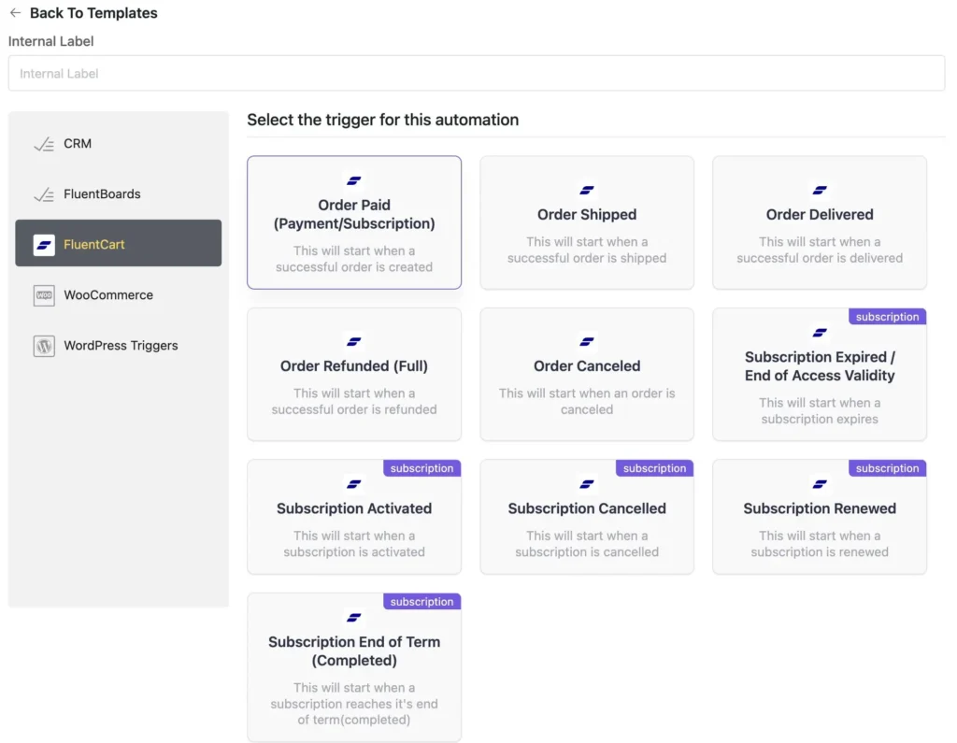
Task: Choose the Order Delivered trigger
Action: [x=820, y=224]
